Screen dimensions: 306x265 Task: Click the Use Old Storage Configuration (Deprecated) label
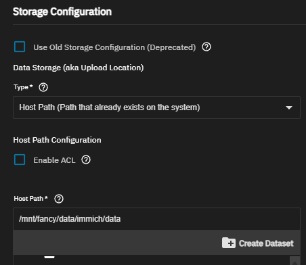click(114, 47)
